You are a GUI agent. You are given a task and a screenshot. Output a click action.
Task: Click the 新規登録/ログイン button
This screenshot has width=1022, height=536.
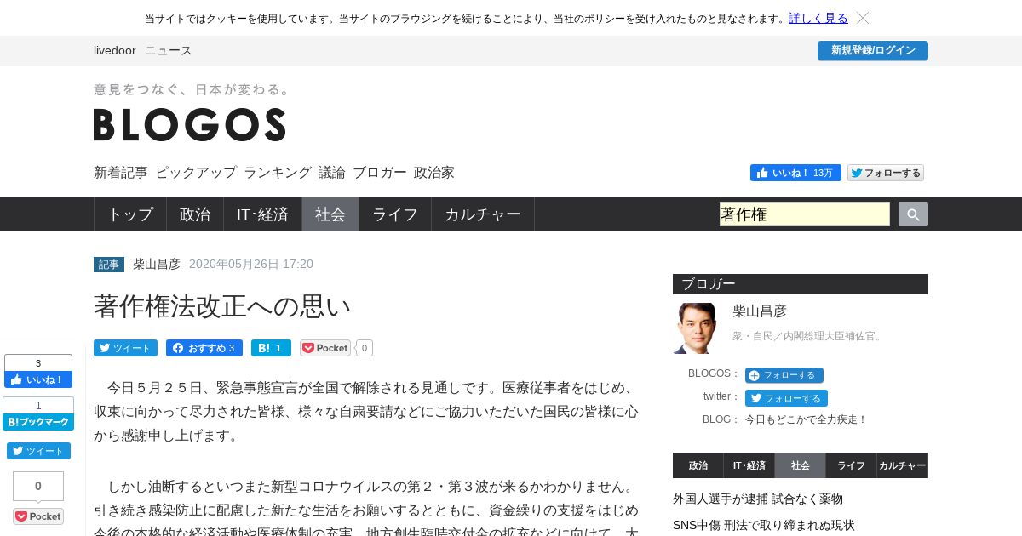[873, 50]
